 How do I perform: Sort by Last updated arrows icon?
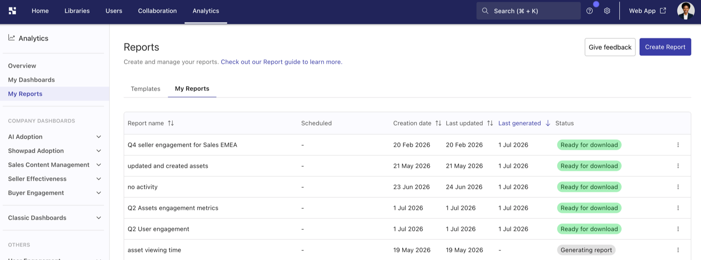pyautogui.click(x=490, y=123)
